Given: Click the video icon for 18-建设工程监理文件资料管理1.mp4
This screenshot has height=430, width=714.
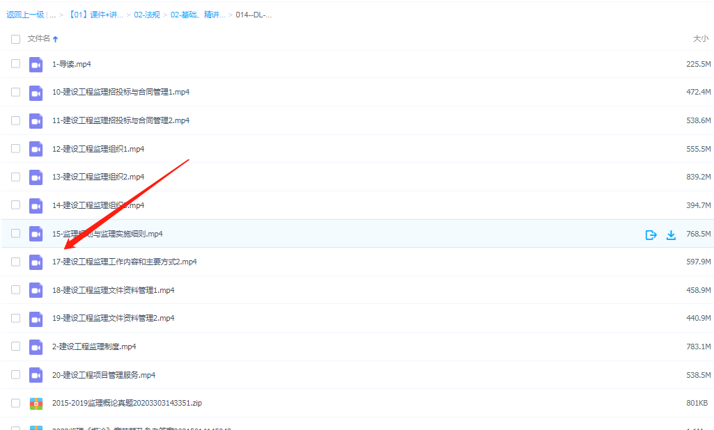Looking at the screenshot, I should tap(36, 290).
